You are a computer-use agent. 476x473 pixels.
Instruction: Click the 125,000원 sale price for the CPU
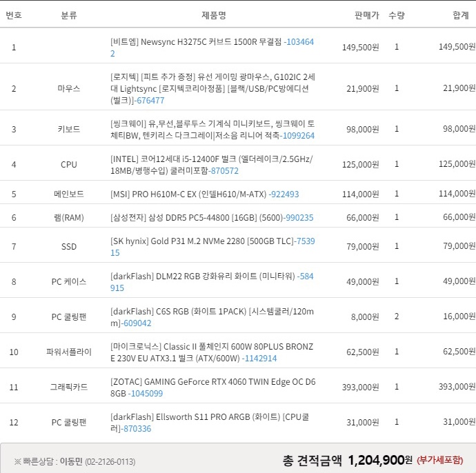tap(361, 165)
